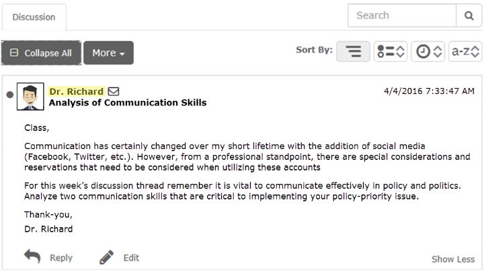The height and width of the screenshot is (272, 484).
Task: Sort posts by threaded view icon
Action: click(x=353, y=51)
